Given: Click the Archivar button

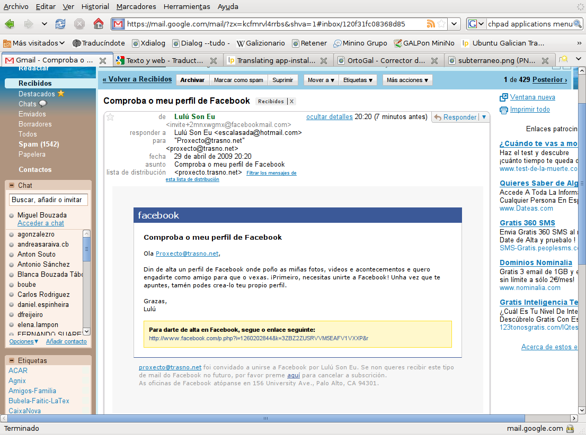Looking at the screenshot, I should tap(192, 80).
